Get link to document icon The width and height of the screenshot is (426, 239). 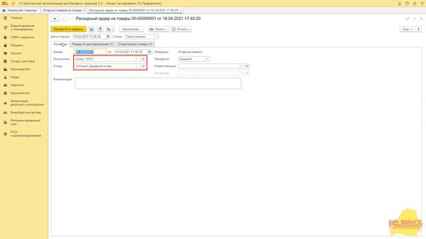407,19
